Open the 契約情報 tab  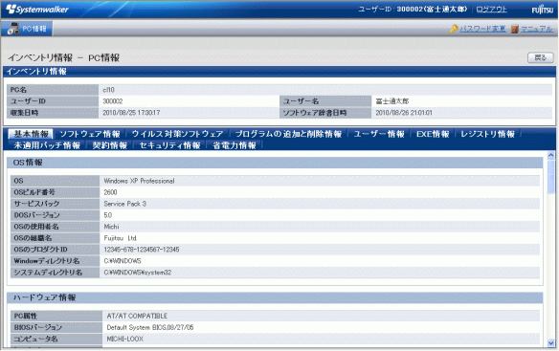click(x=110, y=145)
